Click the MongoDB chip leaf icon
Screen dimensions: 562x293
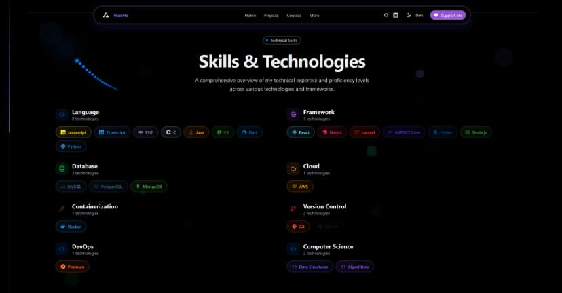138,187
